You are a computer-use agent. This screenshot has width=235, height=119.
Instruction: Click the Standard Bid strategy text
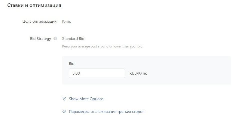(73, 39)
